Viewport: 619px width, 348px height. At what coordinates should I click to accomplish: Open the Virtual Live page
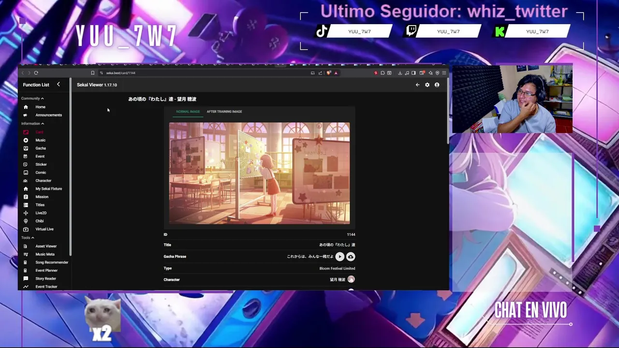pyautogui.click(x=44, y=229)
